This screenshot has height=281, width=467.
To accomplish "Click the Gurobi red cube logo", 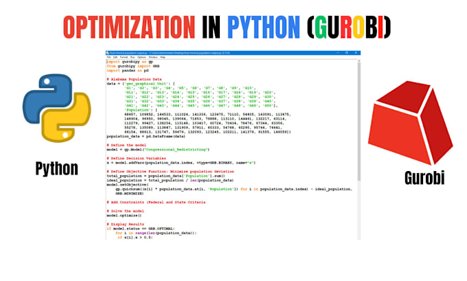I will click(411, 122).
